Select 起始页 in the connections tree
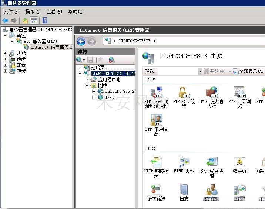 coord(98,68)
